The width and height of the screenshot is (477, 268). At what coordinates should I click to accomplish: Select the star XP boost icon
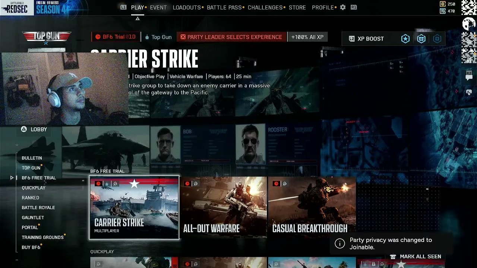(405, 39)
